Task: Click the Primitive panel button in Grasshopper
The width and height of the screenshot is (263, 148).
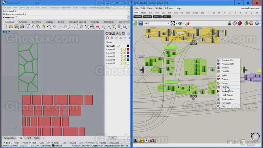Action: tap(147, 17)
